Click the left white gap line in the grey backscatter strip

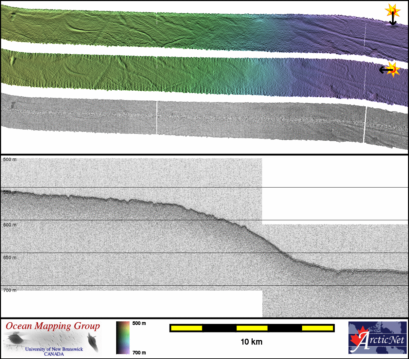[157, 117]
